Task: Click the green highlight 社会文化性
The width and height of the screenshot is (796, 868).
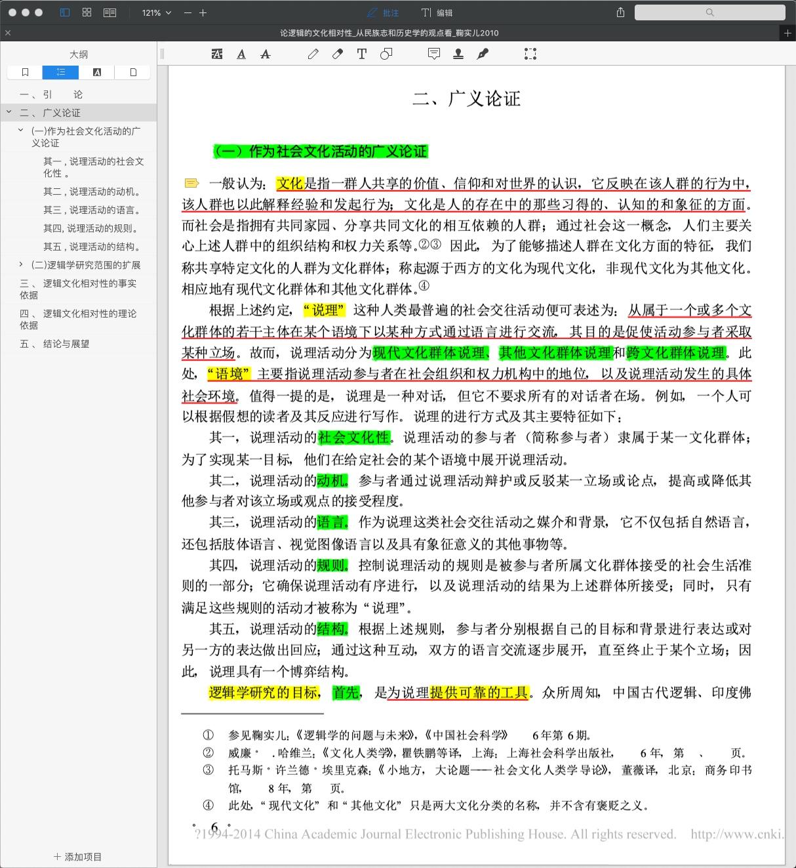Action: pos(354,438)
